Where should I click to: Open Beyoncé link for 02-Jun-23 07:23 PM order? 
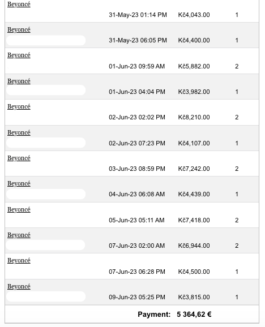pos(19,132)
